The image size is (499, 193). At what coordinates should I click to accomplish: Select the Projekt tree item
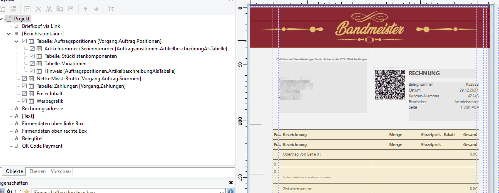click(22, 19)
